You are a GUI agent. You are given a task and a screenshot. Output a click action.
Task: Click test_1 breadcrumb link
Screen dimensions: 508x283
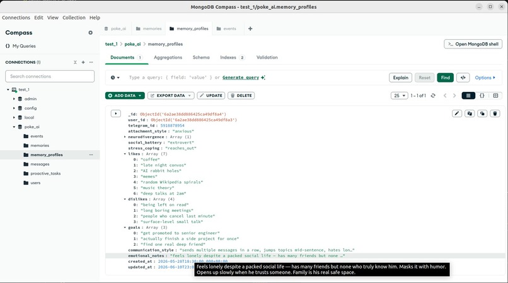tap(111, 44)
